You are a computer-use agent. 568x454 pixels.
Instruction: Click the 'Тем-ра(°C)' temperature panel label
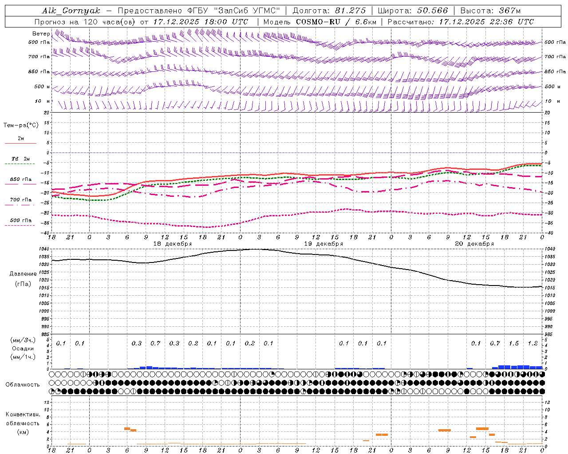(x=21, y=125)
